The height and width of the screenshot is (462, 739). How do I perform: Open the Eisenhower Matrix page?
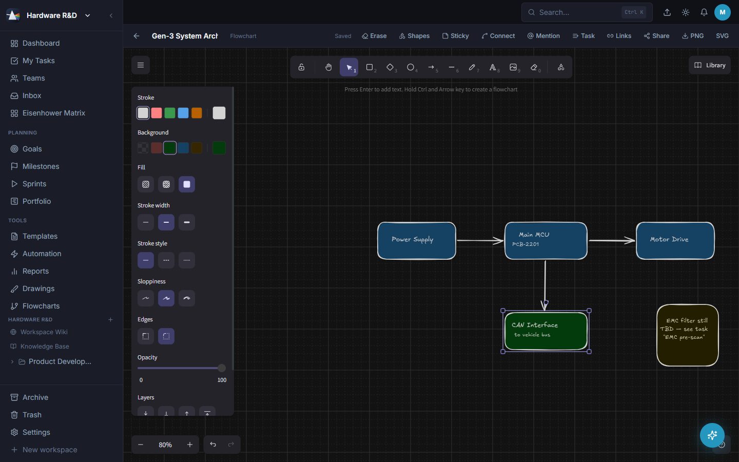[62, 113]
